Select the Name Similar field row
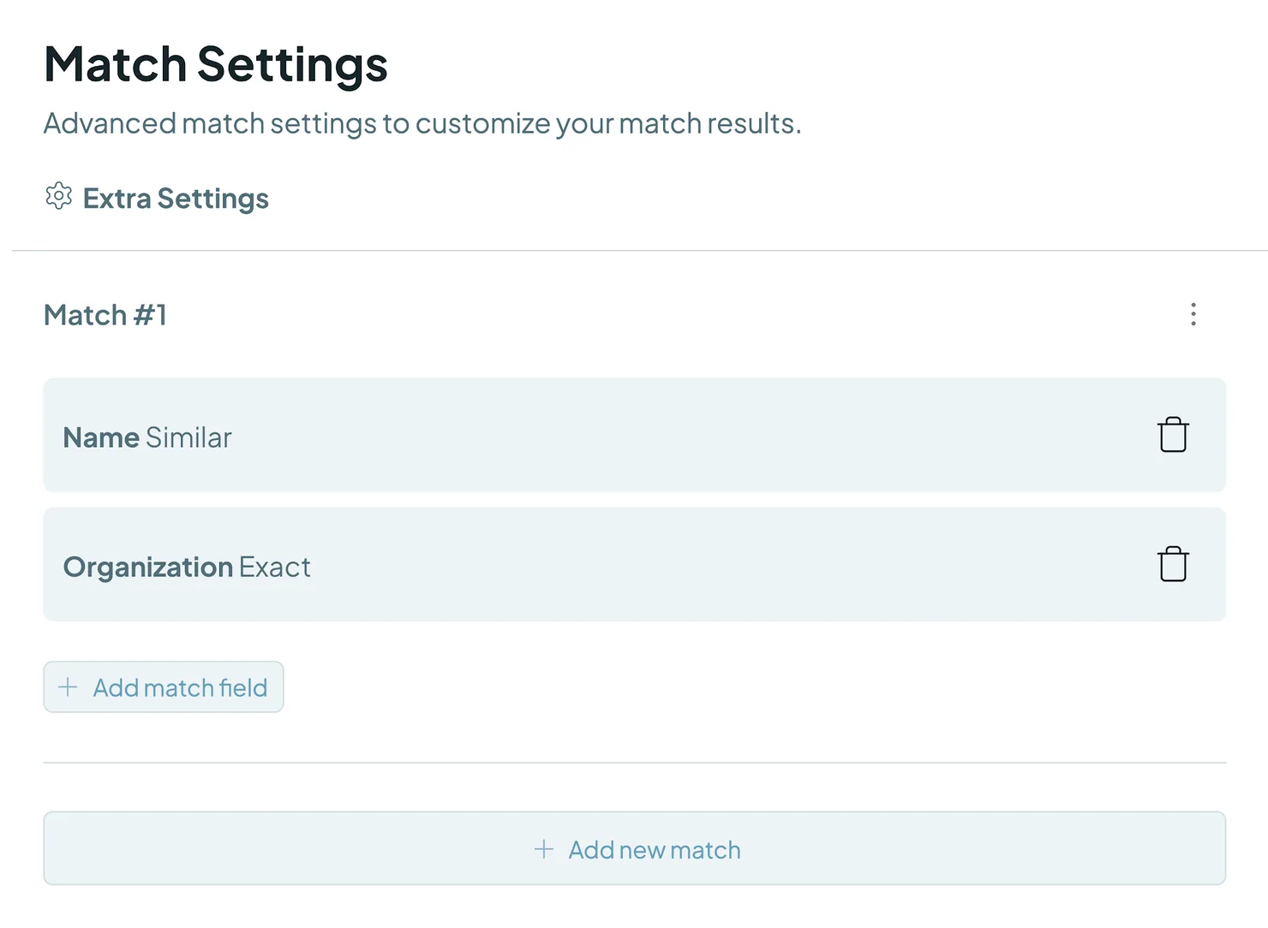Screen dimensions: 1268x928 [635, 435]
